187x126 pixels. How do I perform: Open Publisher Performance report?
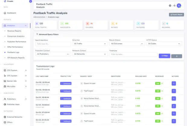click(x=17, y=41)
